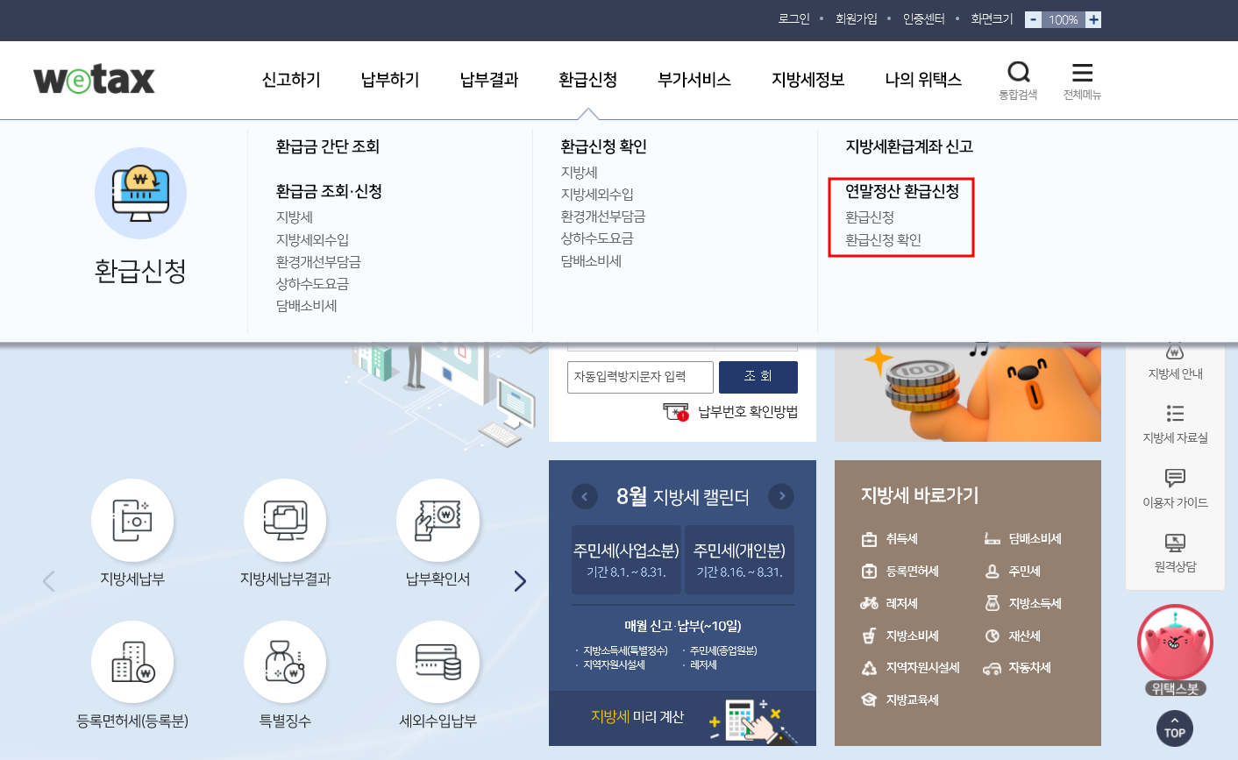
Task: Click the 납부확인서 round icon
Action: coord(438,520)
